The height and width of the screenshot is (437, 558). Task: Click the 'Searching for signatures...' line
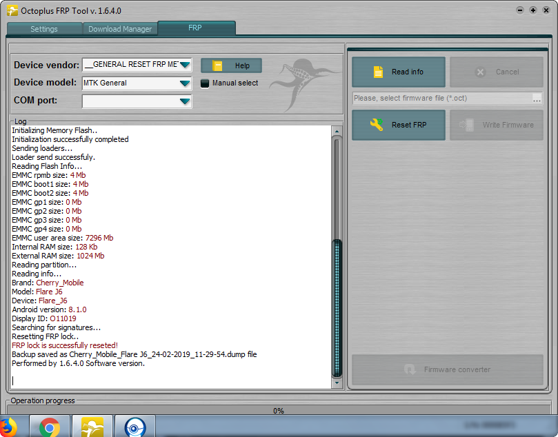point(57,327)
